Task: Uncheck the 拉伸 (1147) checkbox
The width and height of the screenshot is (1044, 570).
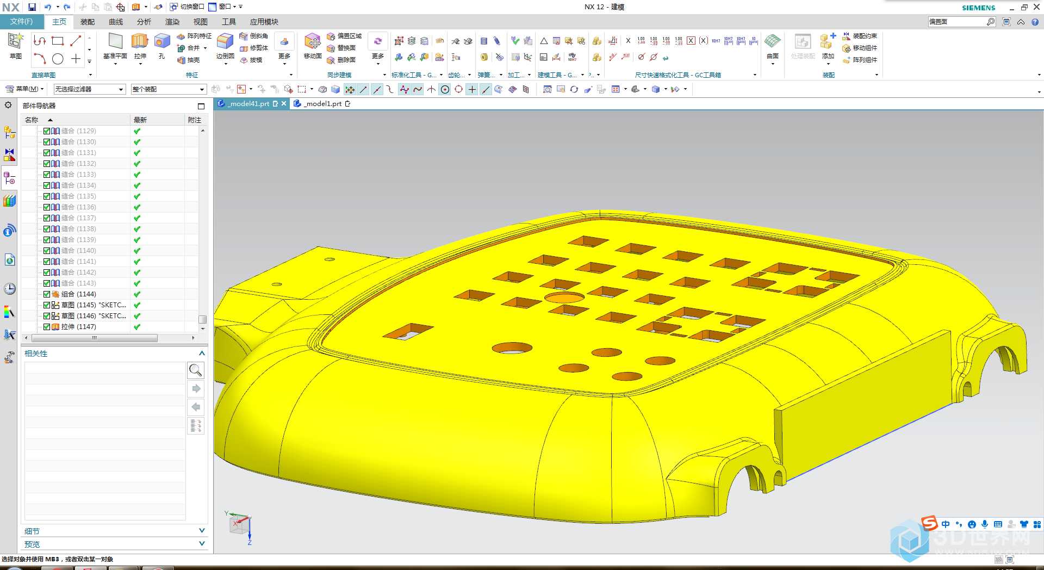Action: coord(47,327)
